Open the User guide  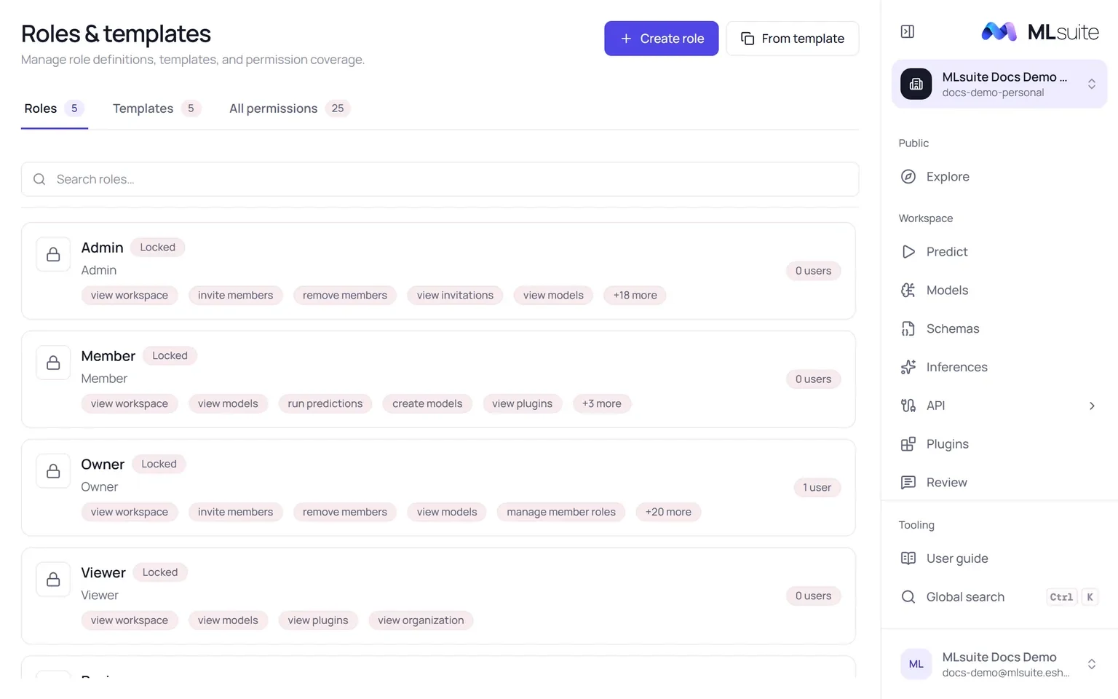click(x=999, y=558)
